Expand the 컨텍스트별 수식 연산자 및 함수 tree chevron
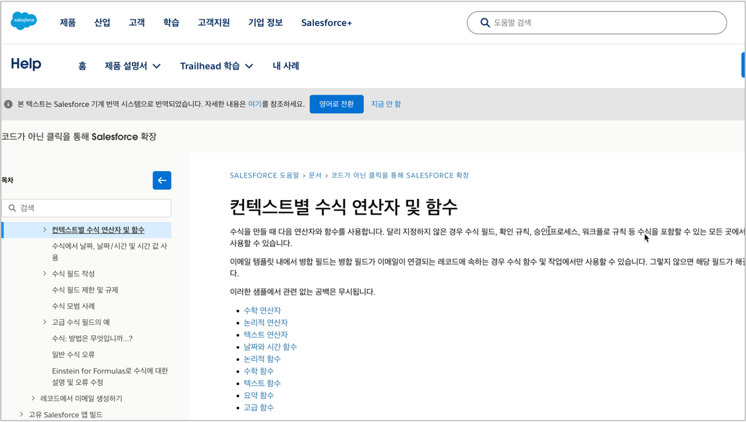Image resolution: width=746 pixels, height=422 pixels. [x=44, y=230]
